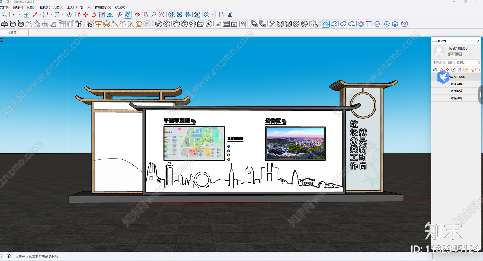The image size is (483, 261).
Task: Expand the Pencil tool dropdown arrow
Action: tap(40, 14)
